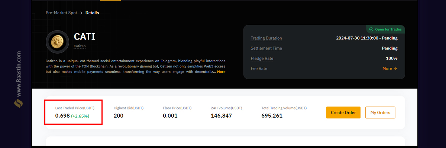The height and width of the screenshot is (148, 446).
Task: Click the CATI token heading
Action: click(84, 37)
